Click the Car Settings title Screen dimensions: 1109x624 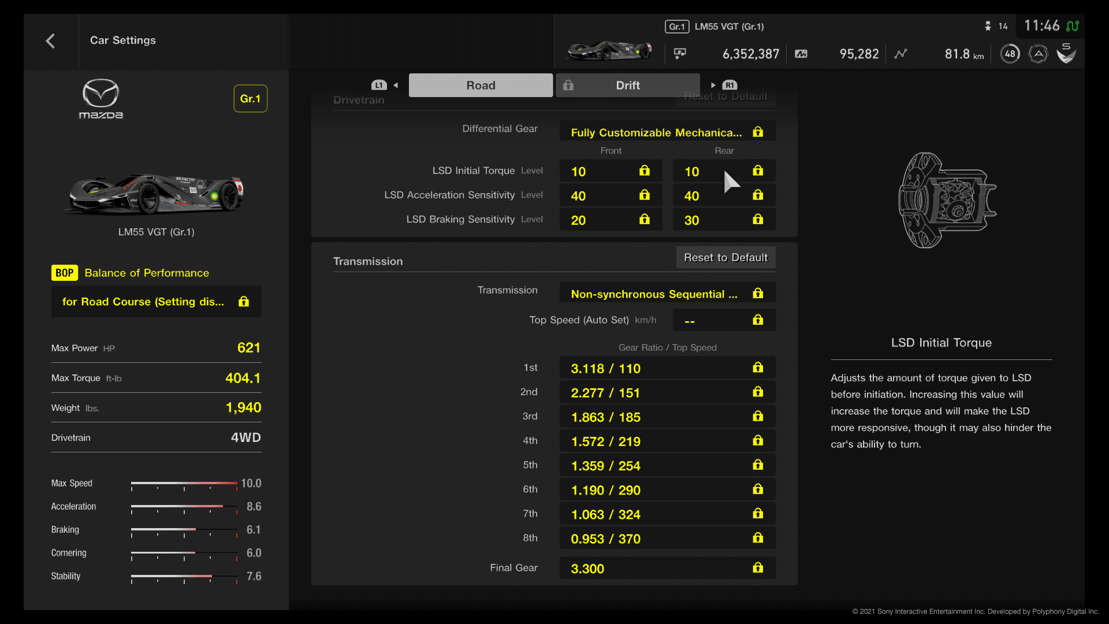point(123,40)
